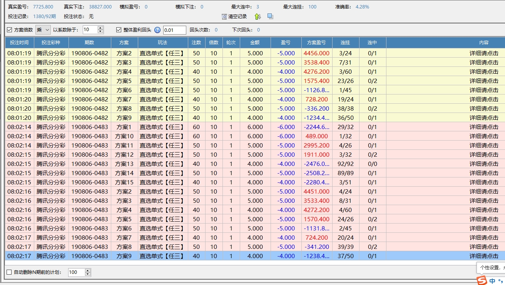Image resolution: width=505 pixels, height=285 pixels.
Task: Click the 7725.800 real profit value
Action: point(43,7)
